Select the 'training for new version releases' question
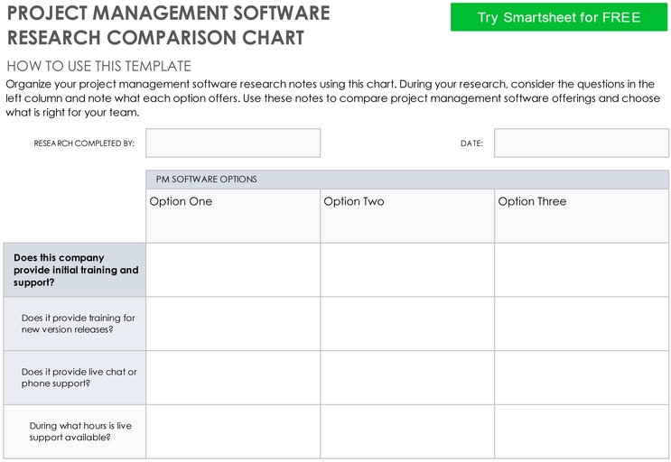The image size is (671, 462). 74,324
